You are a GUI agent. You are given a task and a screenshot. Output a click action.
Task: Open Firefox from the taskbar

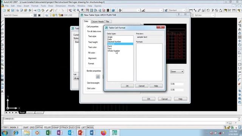104,133
